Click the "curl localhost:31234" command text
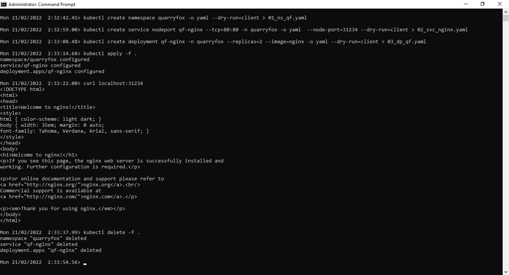Image resolution: width=509 pixels, height=275 pixels. (x=113, y=83)
